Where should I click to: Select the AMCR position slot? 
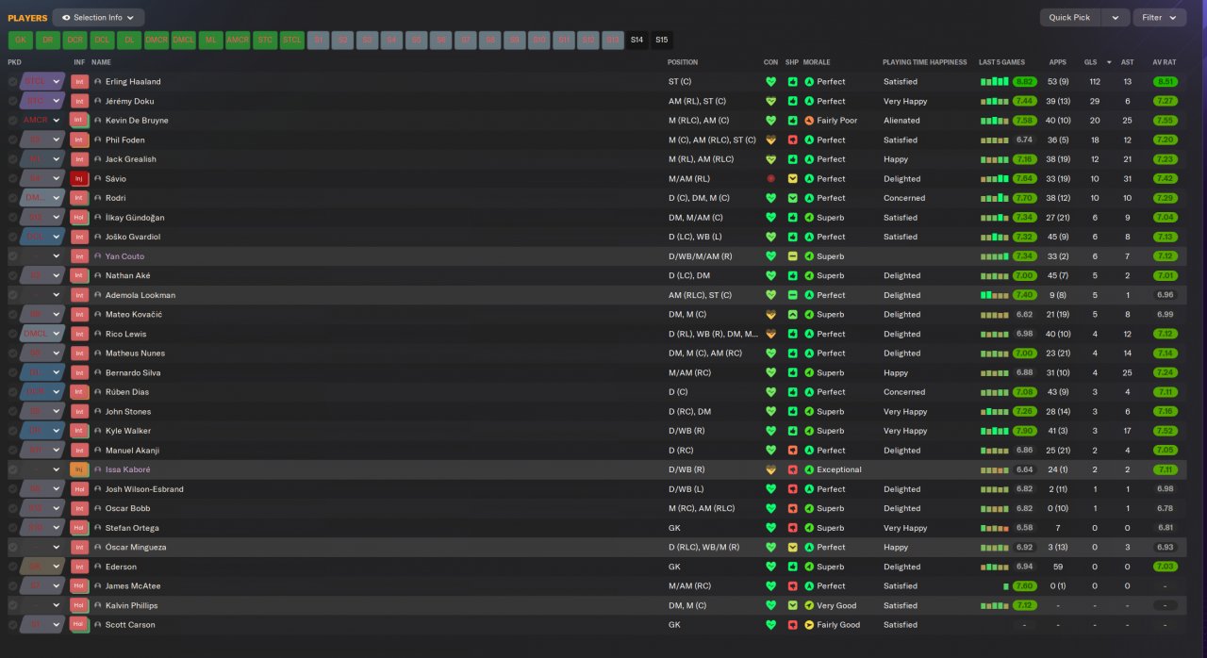238,40
